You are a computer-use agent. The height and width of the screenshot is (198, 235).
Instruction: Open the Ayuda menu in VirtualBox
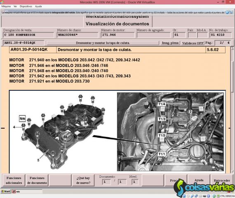(x=38, y=6)
